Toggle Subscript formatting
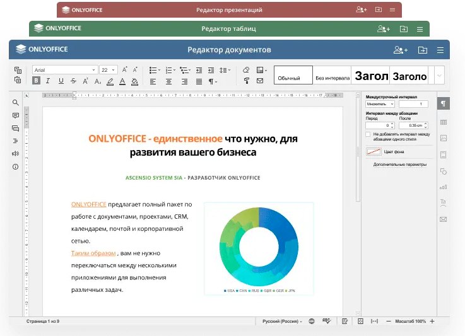The height and width of the screenshot is (336, 465). click(x=98, y=81)
